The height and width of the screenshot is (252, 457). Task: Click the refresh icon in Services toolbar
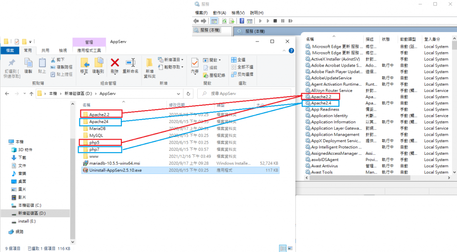pos(224,21)
